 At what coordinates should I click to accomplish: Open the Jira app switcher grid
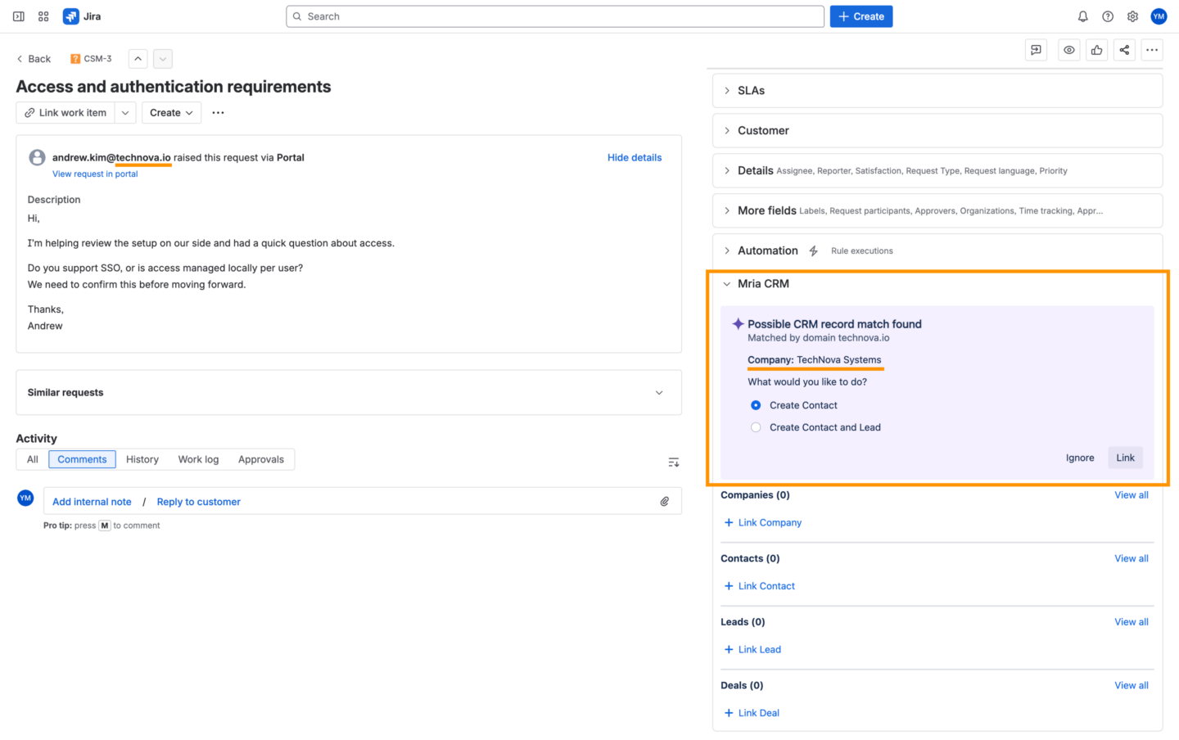pos(43,16)
